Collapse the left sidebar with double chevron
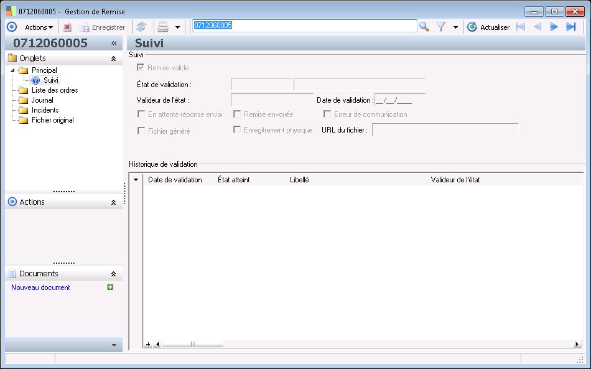The height and width of the screenshot is (369, 591). click(x=114, y=44)
